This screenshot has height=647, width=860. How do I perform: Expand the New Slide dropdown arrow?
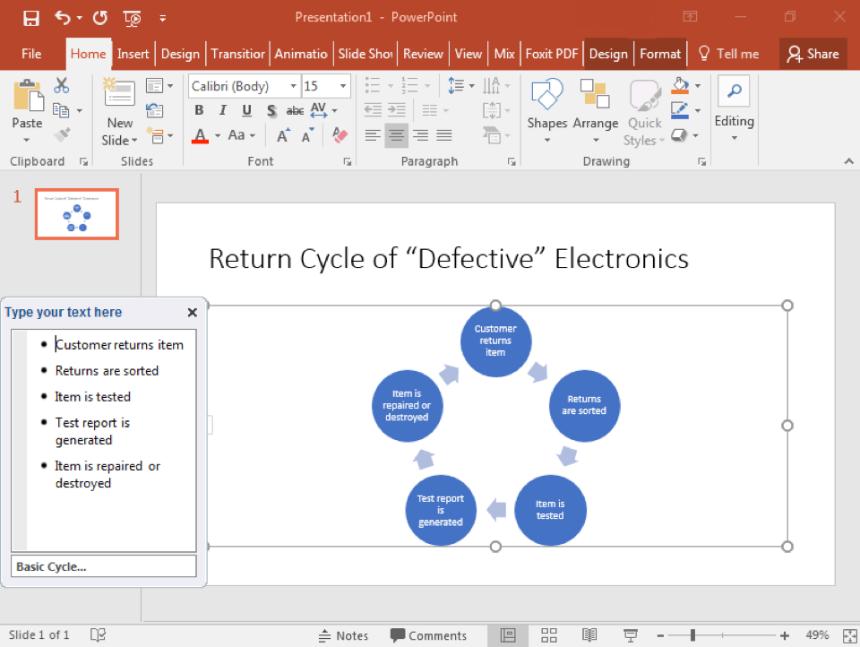[133, 141]
